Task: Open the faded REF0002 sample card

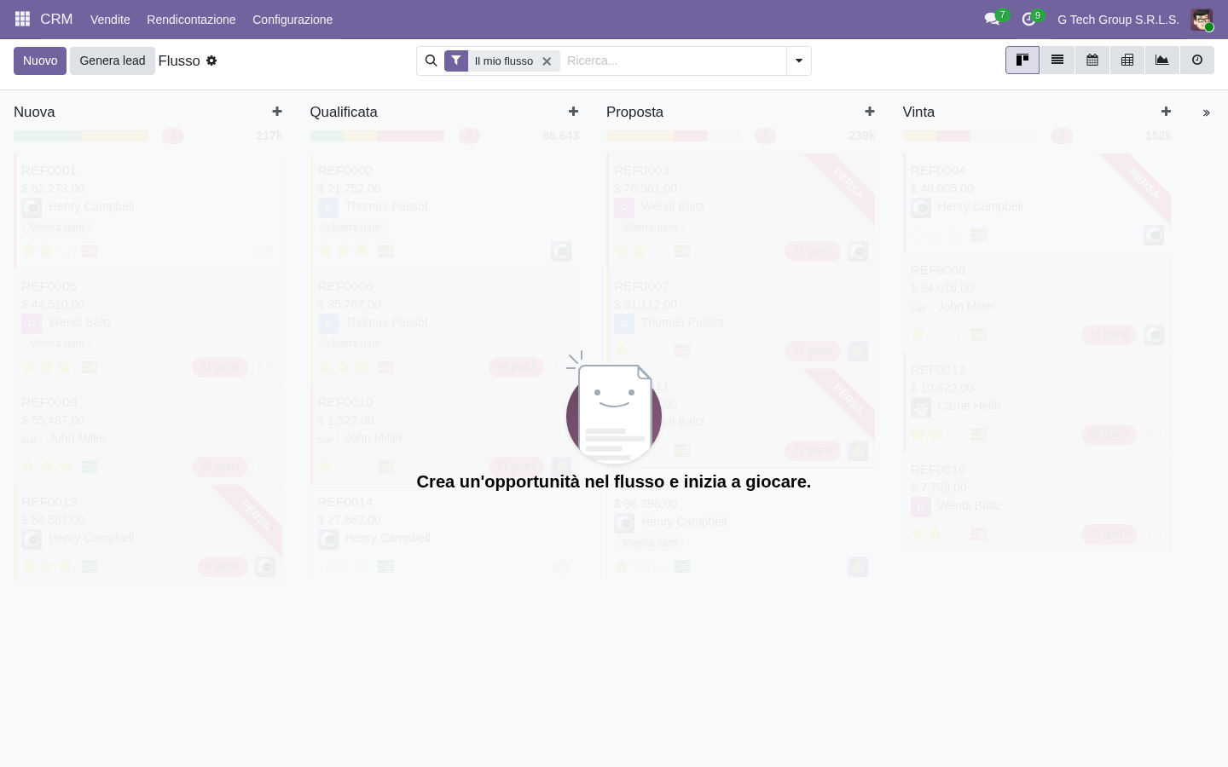Action: (444, 210)
